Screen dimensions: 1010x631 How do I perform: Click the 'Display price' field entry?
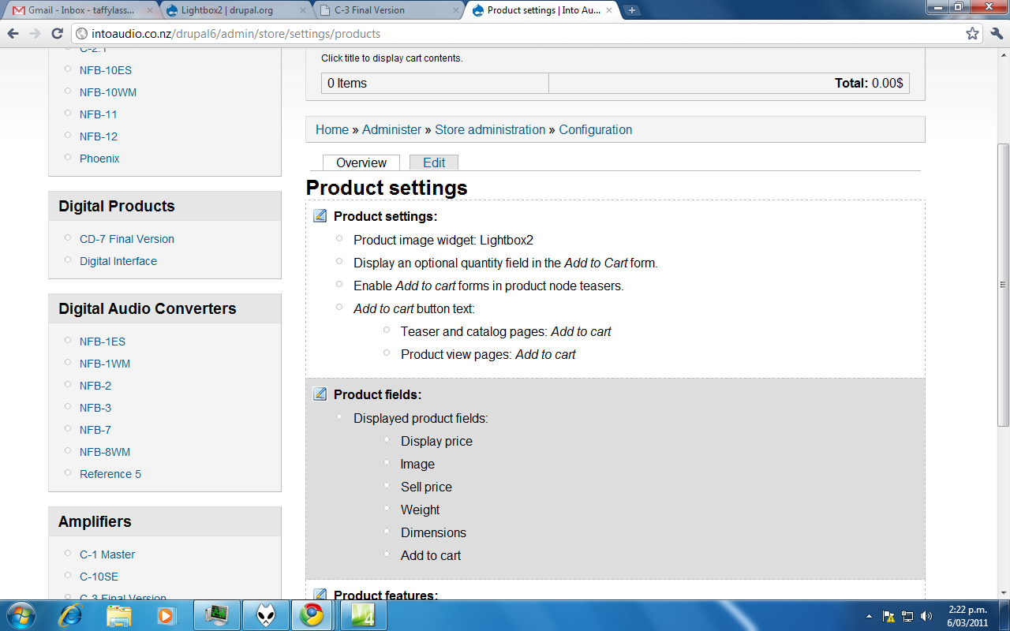pos(436,441)
